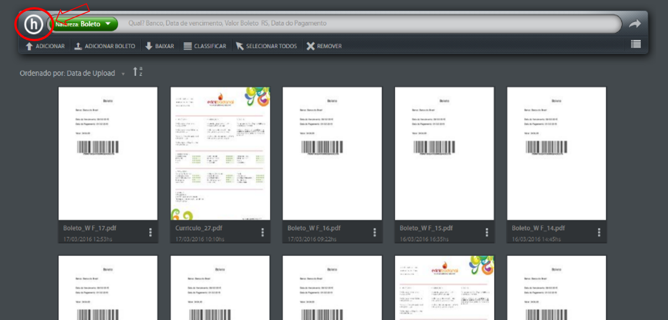Click the upload date "16/03/2016 16:35hs"
Screen dimensions: 668x320
point(424,239)
